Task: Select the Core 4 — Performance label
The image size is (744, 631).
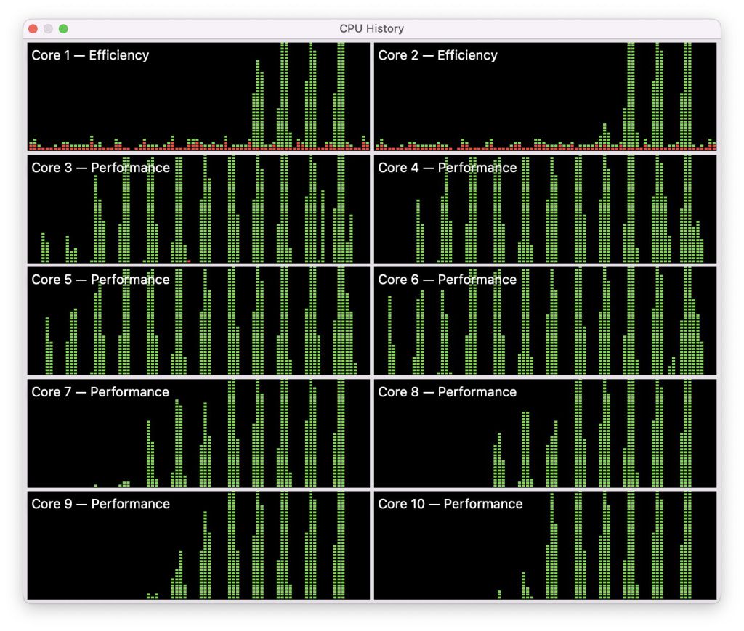Action: [x=447, y=168]
